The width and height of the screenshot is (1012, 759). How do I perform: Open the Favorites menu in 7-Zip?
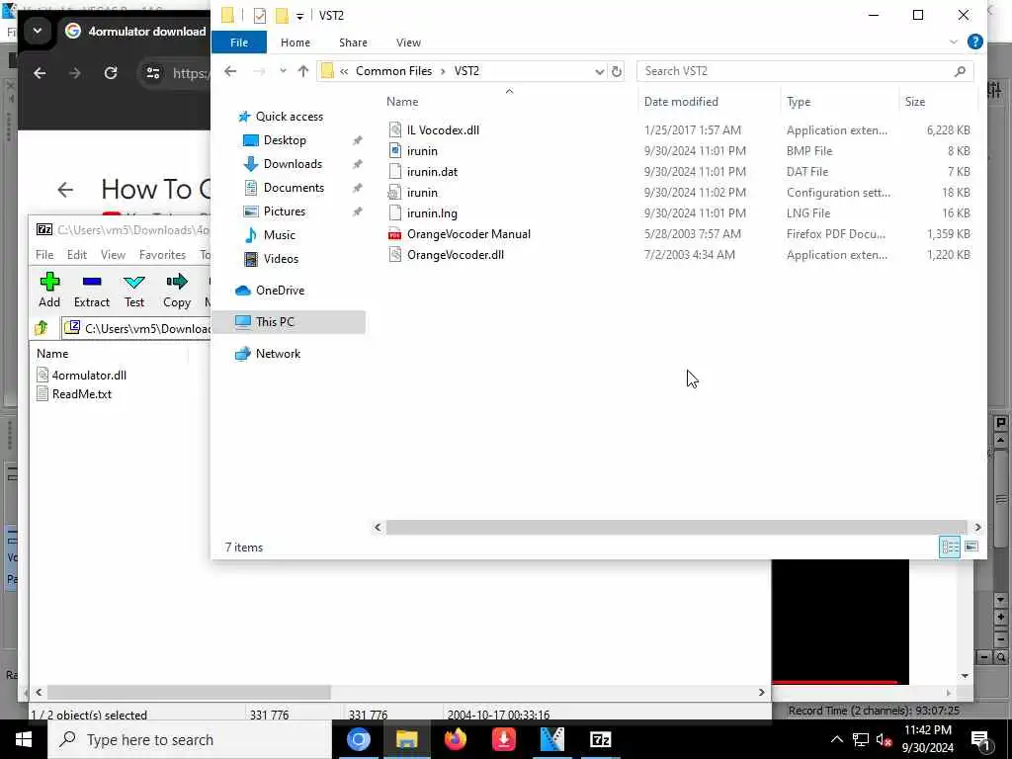click(162, 255)
